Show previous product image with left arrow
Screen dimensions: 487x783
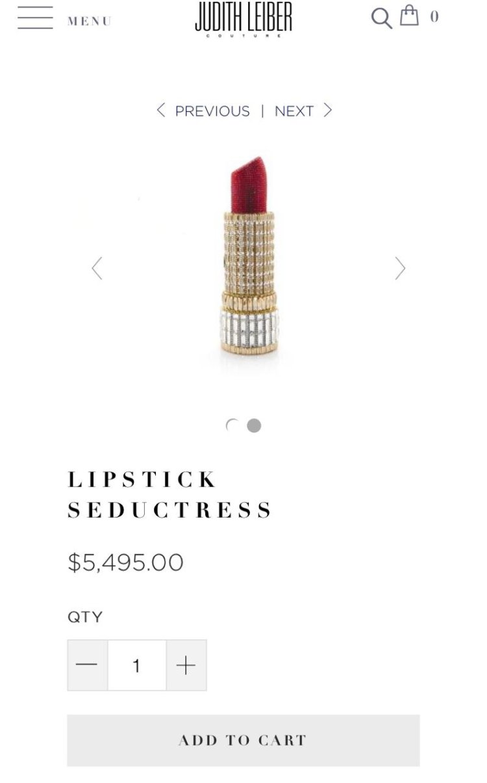pyautogui.click(x=97, y=268)
